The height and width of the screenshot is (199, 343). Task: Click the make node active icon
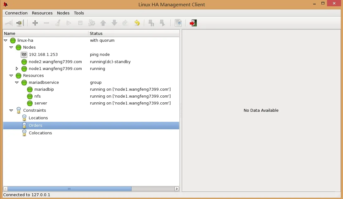(x=162, y=23)
